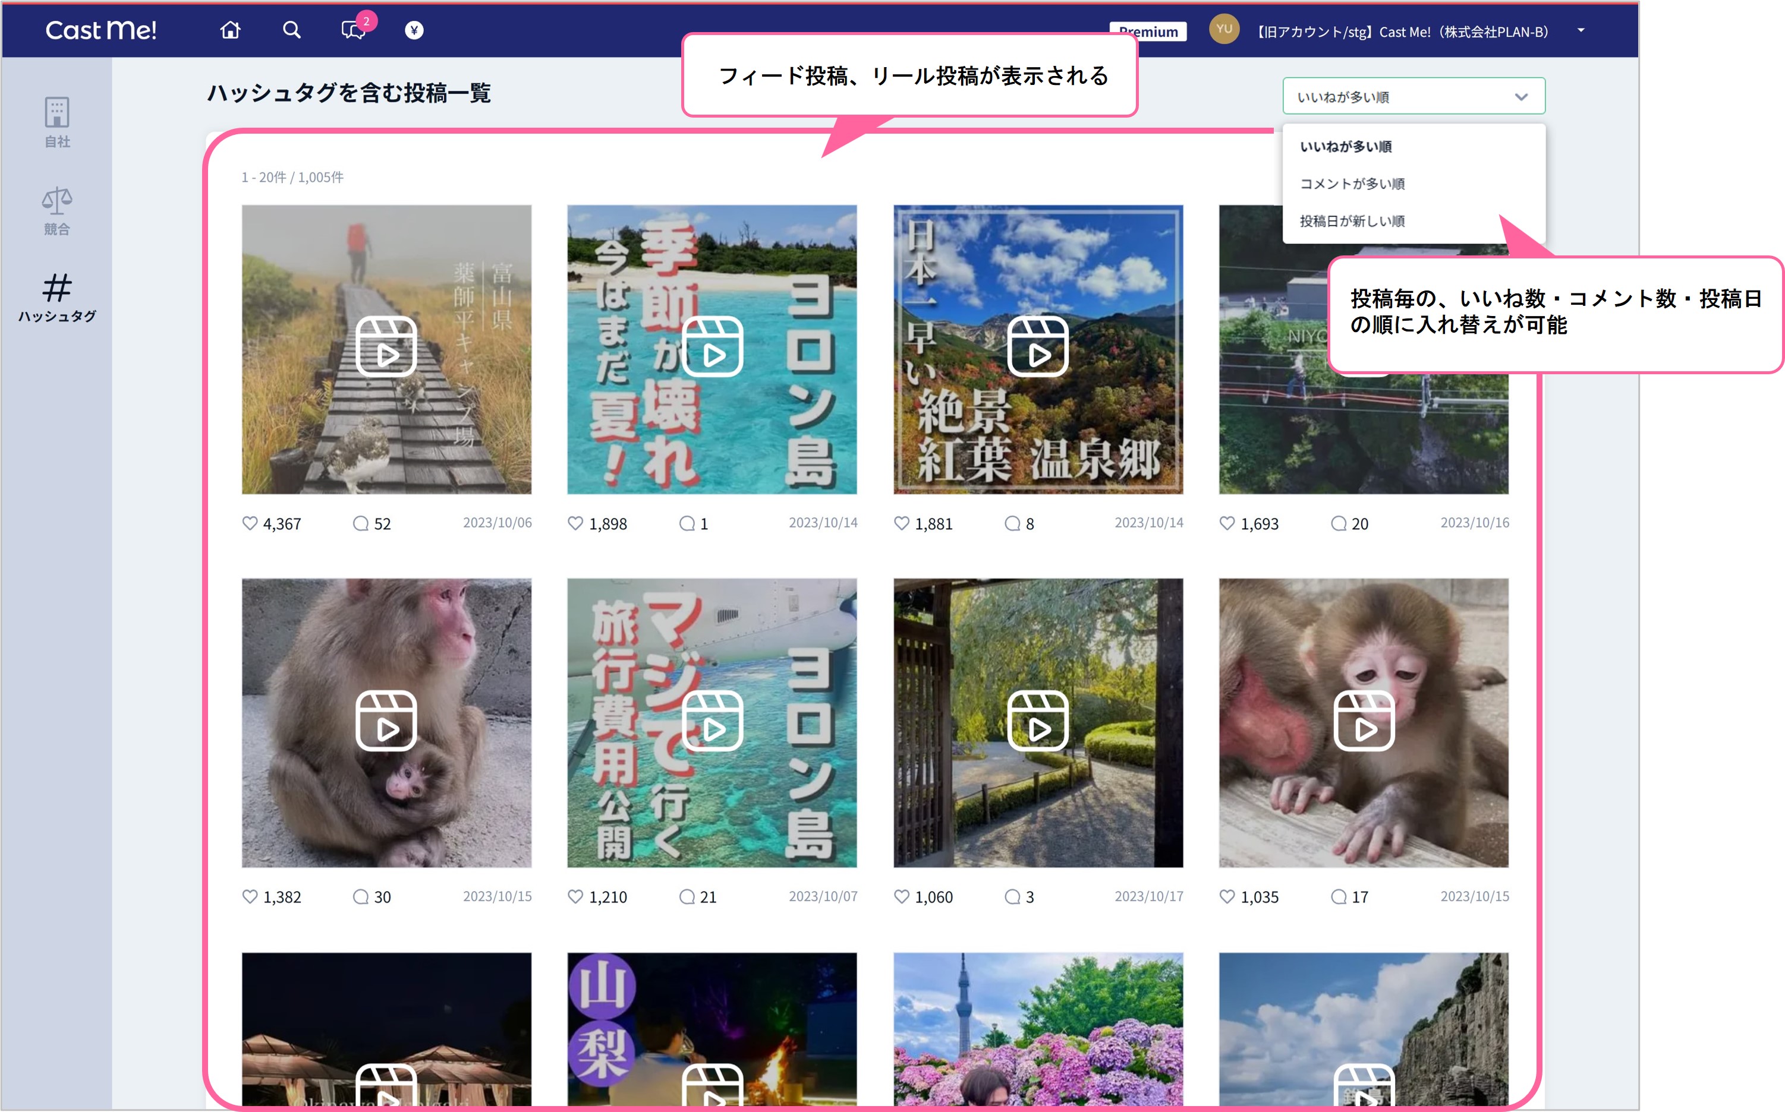This screenshot has width=1785, height=1112.
Task: Open the 競合 sidebar item
Action: click(x=56, y=211)
